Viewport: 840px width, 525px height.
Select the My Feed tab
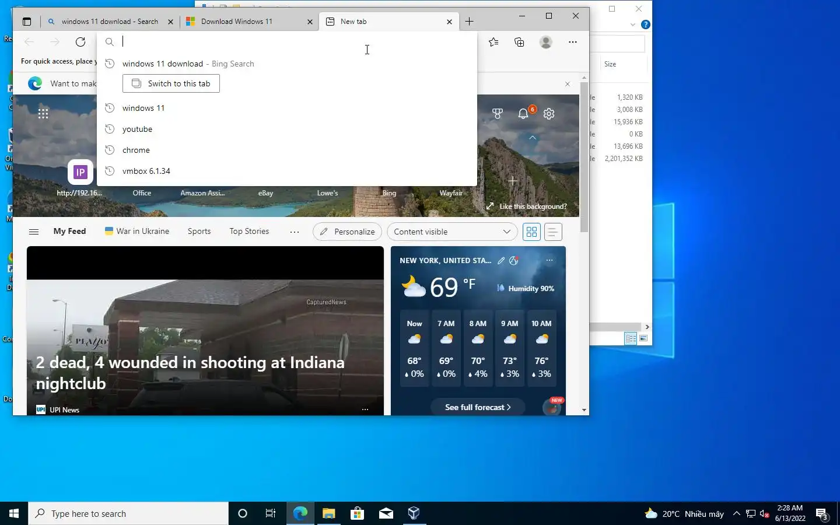click(69, 232)
